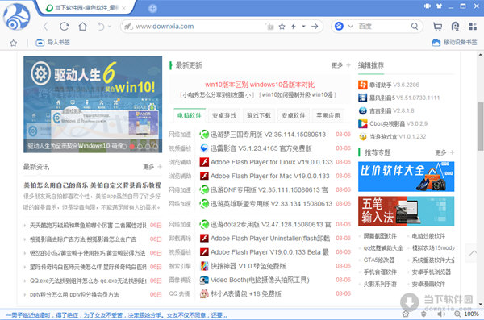Open 迅游梦三国专用版 entry
This screenshot has height=320, width=484.
tap(268, 135)
